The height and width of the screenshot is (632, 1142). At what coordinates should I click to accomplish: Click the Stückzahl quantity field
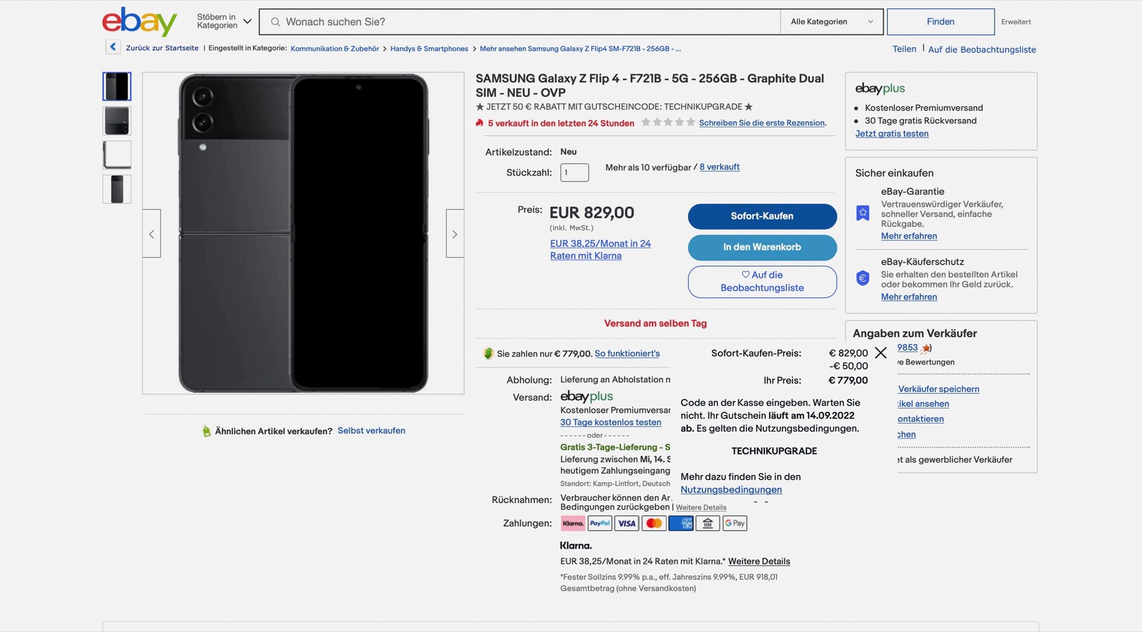[575, 173]
